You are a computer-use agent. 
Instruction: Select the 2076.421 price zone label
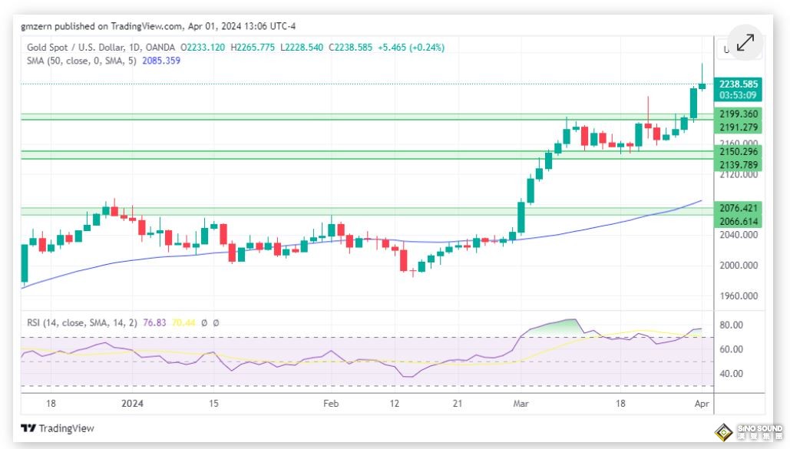[x=739, y=208]
